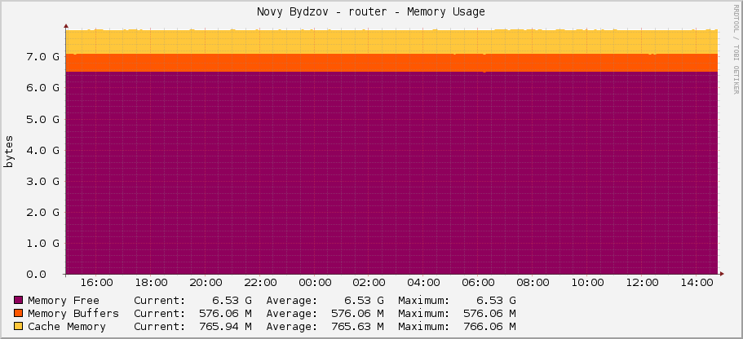743x339 pixels.
Task: Click the Cache Memory average value '765.63 M'
Action: tap(357, 326)
